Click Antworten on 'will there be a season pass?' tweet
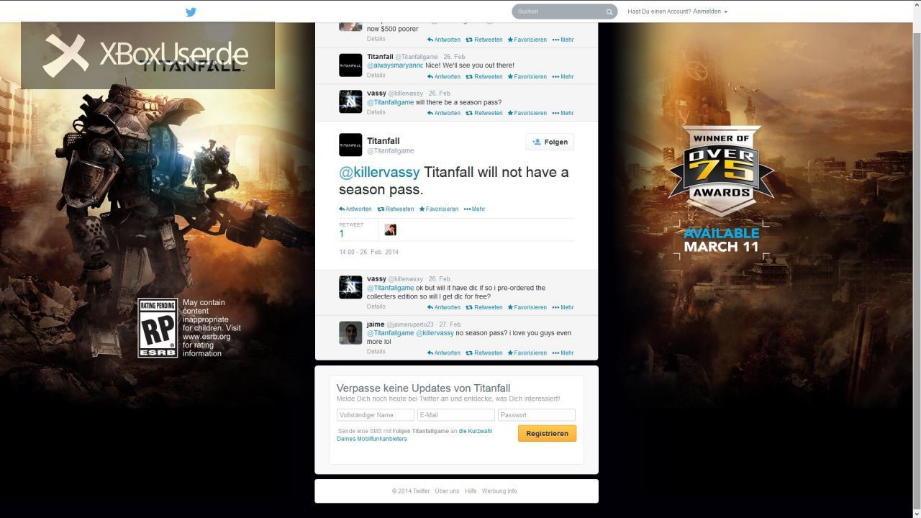This screenshot has height=518, width=921. 444,114
